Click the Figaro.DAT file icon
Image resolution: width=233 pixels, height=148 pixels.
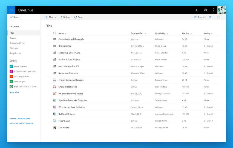[x=54, y=121]
